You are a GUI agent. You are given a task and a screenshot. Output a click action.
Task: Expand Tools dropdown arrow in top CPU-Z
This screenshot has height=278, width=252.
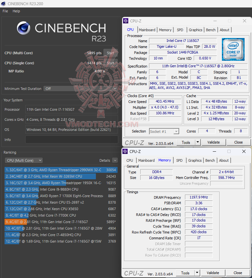coord(198,142)
